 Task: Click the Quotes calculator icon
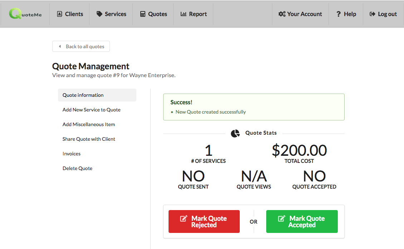(x=143, y=14)
